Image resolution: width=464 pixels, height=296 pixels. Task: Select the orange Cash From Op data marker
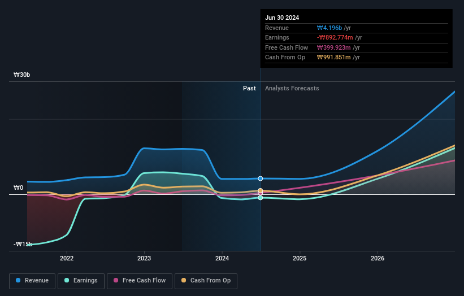coord(261,190)
